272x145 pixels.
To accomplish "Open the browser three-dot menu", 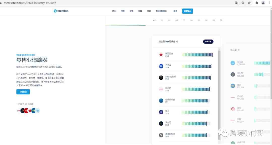I will click(x=269, y=3).
